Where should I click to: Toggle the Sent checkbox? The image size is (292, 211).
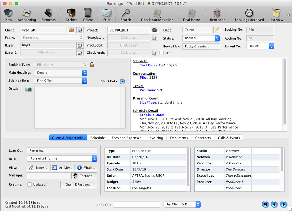coord(162,53)
